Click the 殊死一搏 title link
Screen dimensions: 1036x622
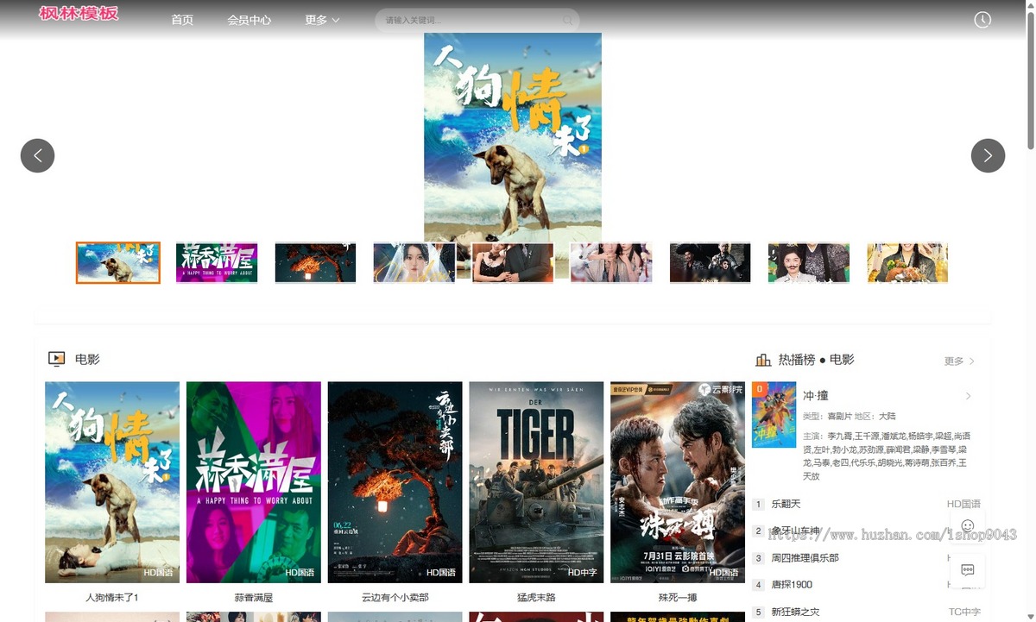point(678,597)
